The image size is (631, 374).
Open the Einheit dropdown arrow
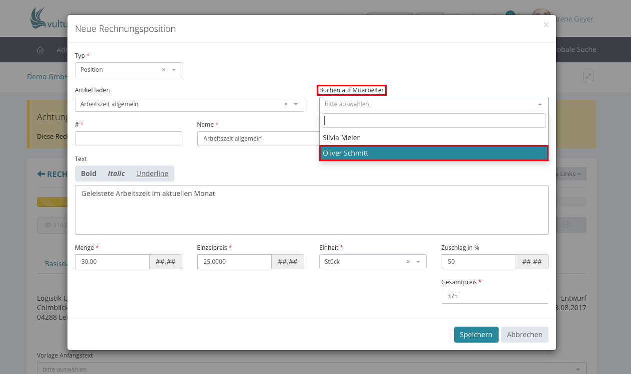point(418,262)
